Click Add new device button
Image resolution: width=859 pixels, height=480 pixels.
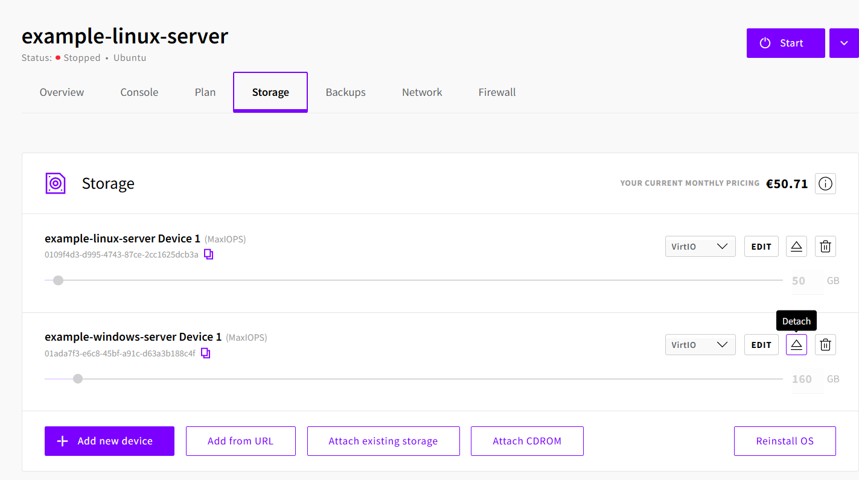pos(109,441)
